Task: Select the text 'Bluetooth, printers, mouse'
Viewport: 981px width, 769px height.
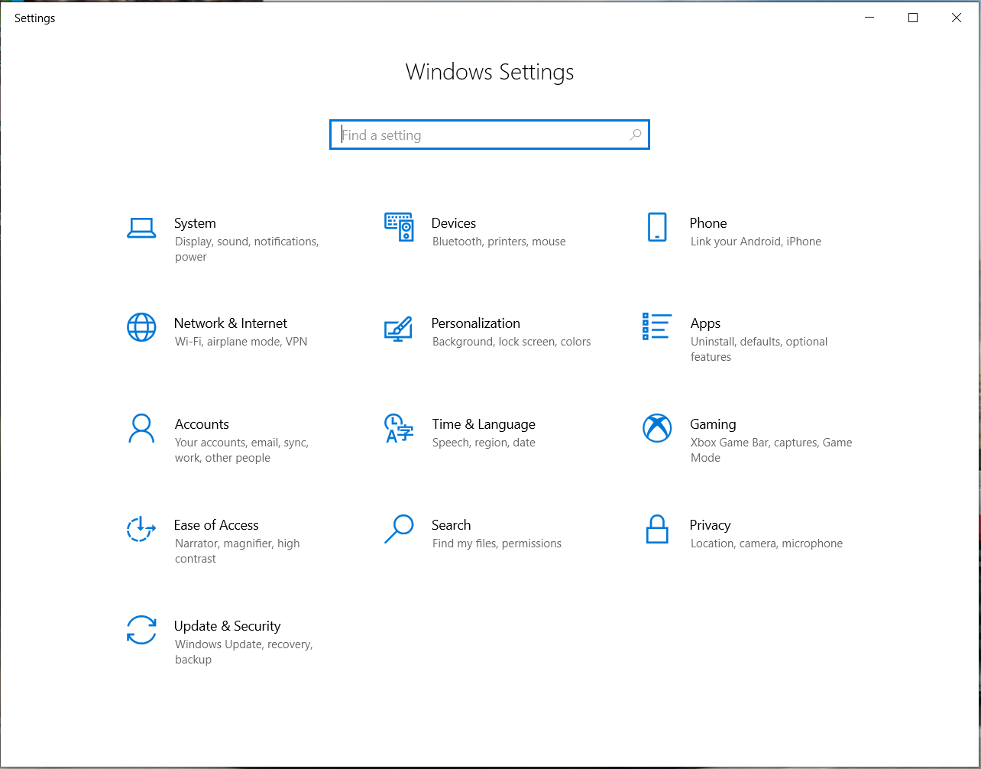Action: pyautogui.click(x=499, y=242)
